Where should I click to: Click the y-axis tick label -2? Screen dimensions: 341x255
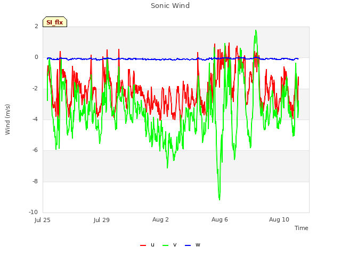[x=36, y=89]
